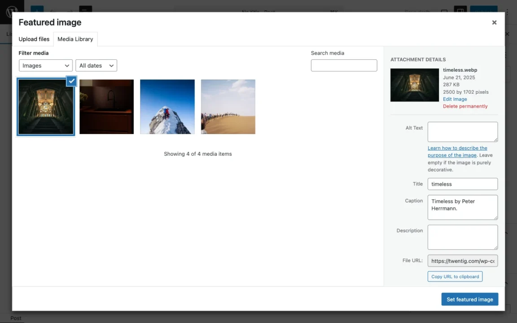Select the Media Library tab
Image resolution: width=517 pixels, height=323 pixels.
tap(75, 39)
